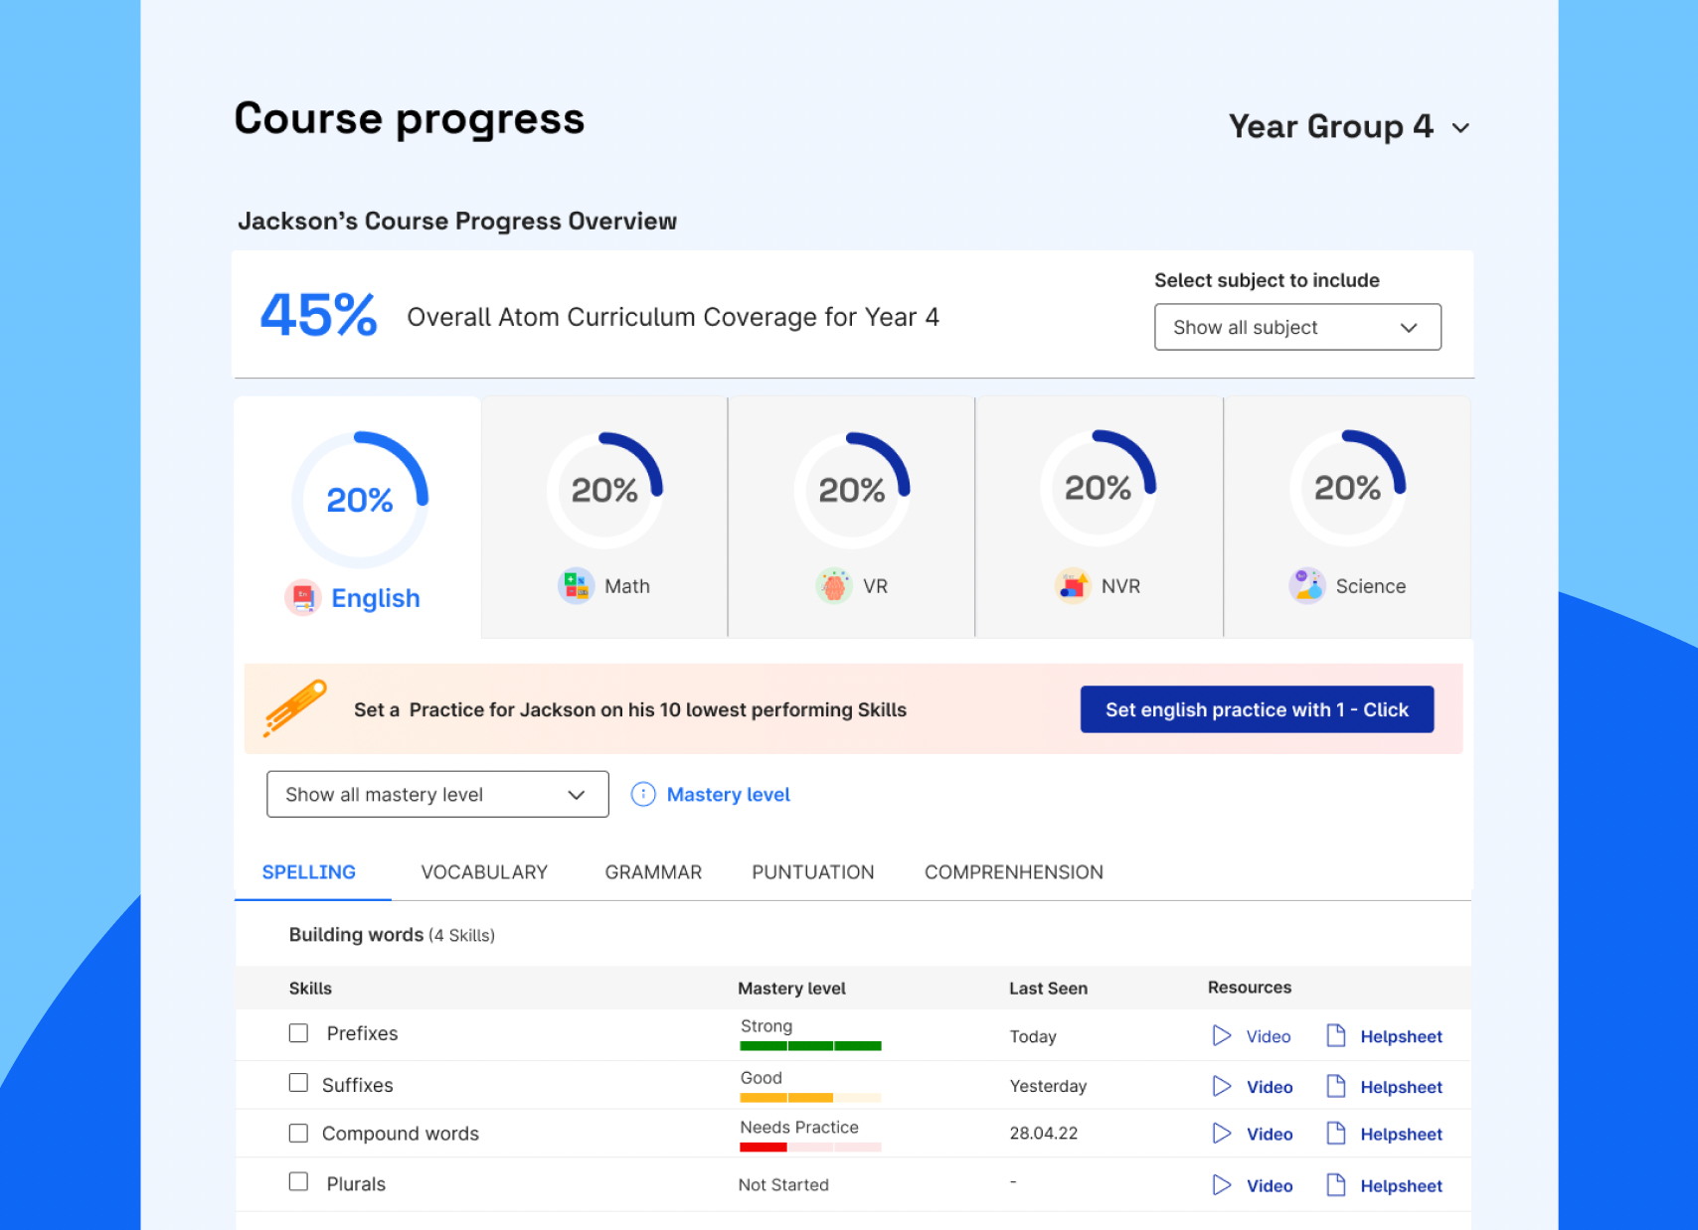The height and width of the screenshot is (1230, 1698).
Task: Click the Needs Practice mastery bar for Compound words
Action: [x=809, y=1147]
